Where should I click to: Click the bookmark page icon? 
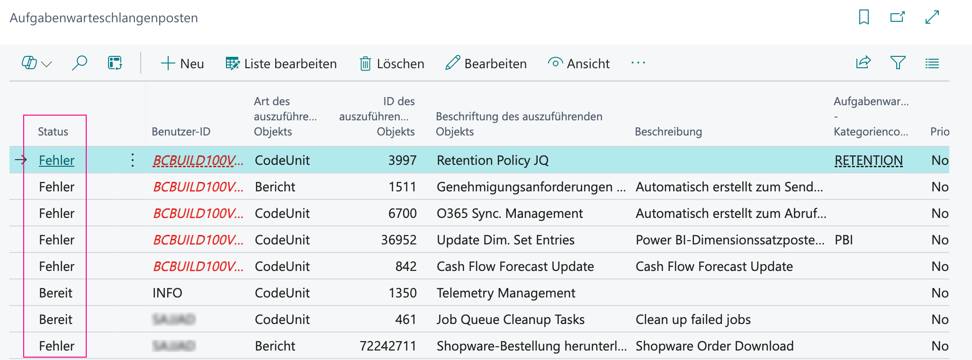click(864, 18)
